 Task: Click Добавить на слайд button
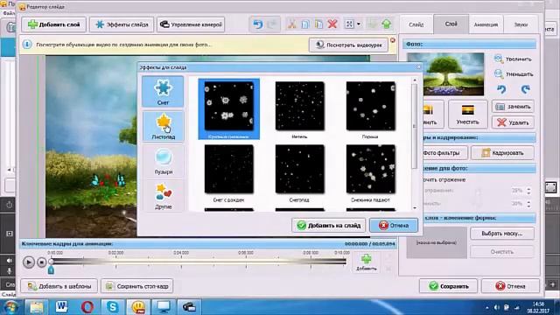click(329, 226)
